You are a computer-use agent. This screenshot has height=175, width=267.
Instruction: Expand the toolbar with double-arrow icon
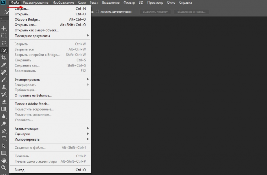click(1, 18)
